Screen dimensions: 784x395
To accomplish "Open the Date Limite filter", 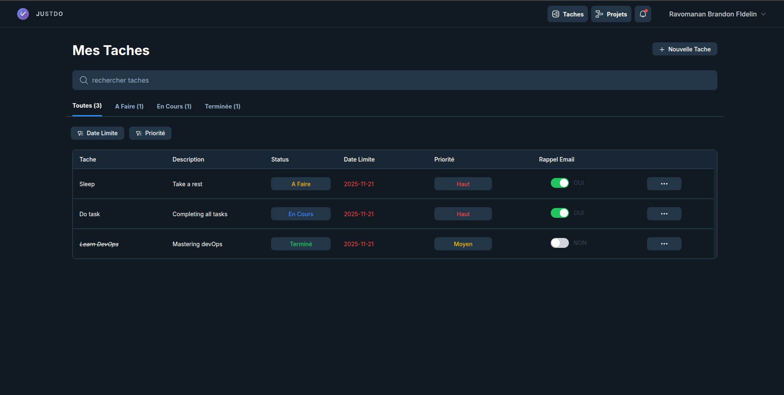I will [x=97, y=133].
